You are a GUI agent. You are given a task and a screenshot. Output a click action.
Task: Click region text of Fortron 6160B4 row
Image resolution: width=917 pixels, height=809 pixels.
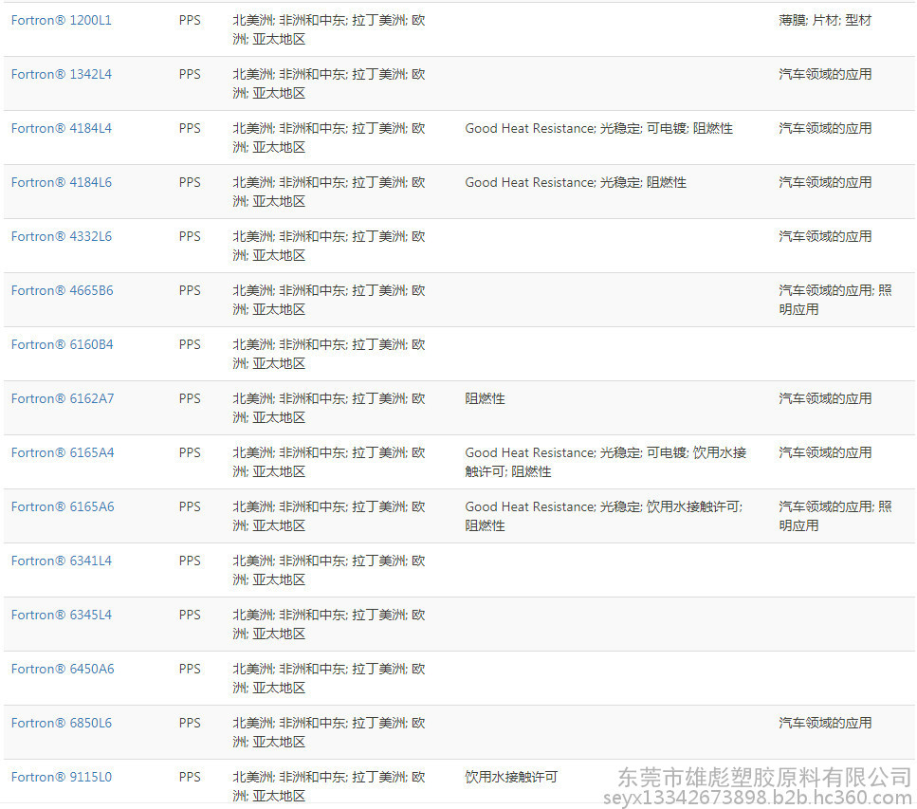[x=329, y=354]
